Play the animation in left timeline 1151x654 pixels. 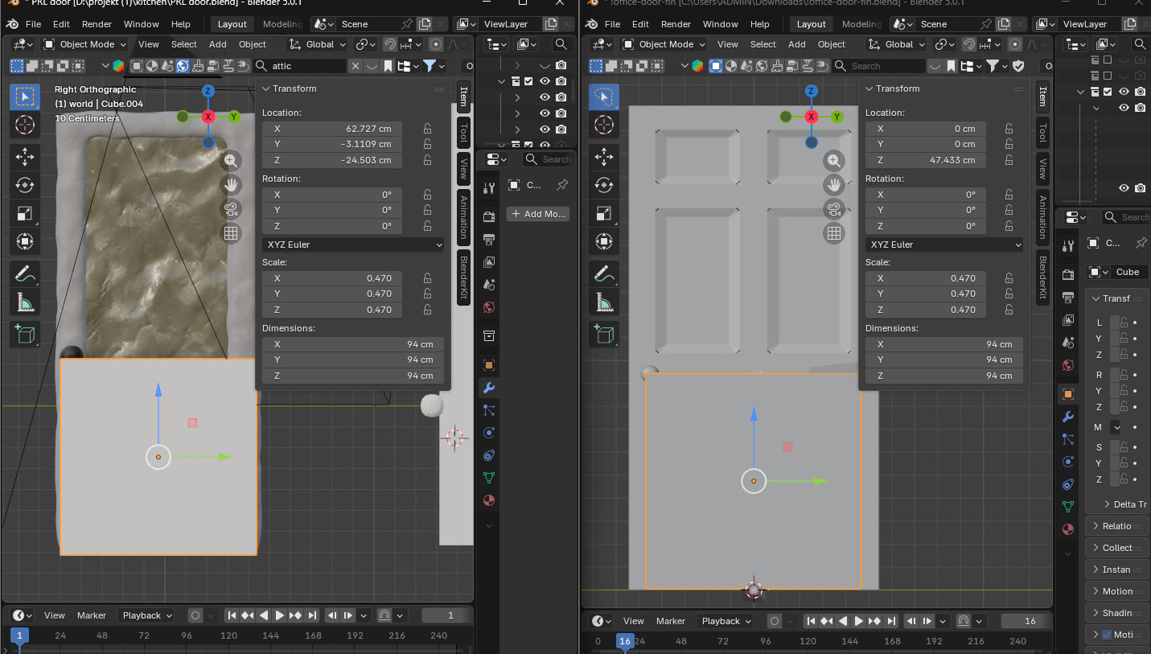click(x=279, y=615)
